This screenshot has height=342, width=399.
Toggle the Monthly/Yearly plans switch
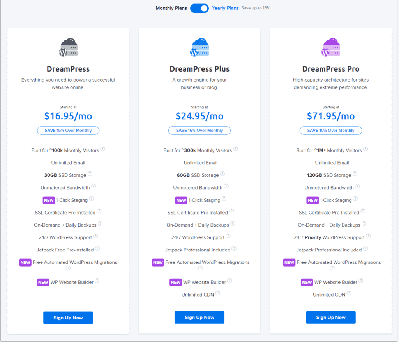(x=199, y=8)
